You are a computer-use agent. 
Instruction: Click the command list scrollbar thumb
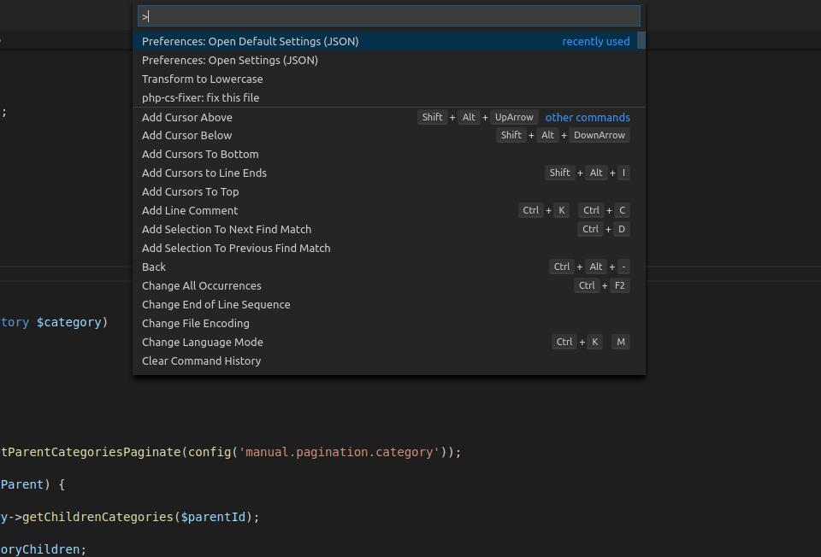(641, 41)
